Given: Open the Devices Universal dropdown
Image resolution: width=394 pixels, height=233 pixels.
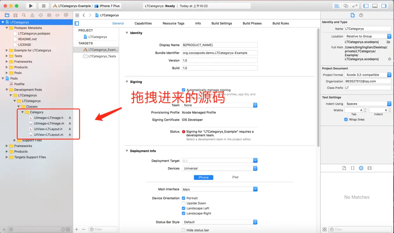Looking at the screenshot, I should click(220, 168).
